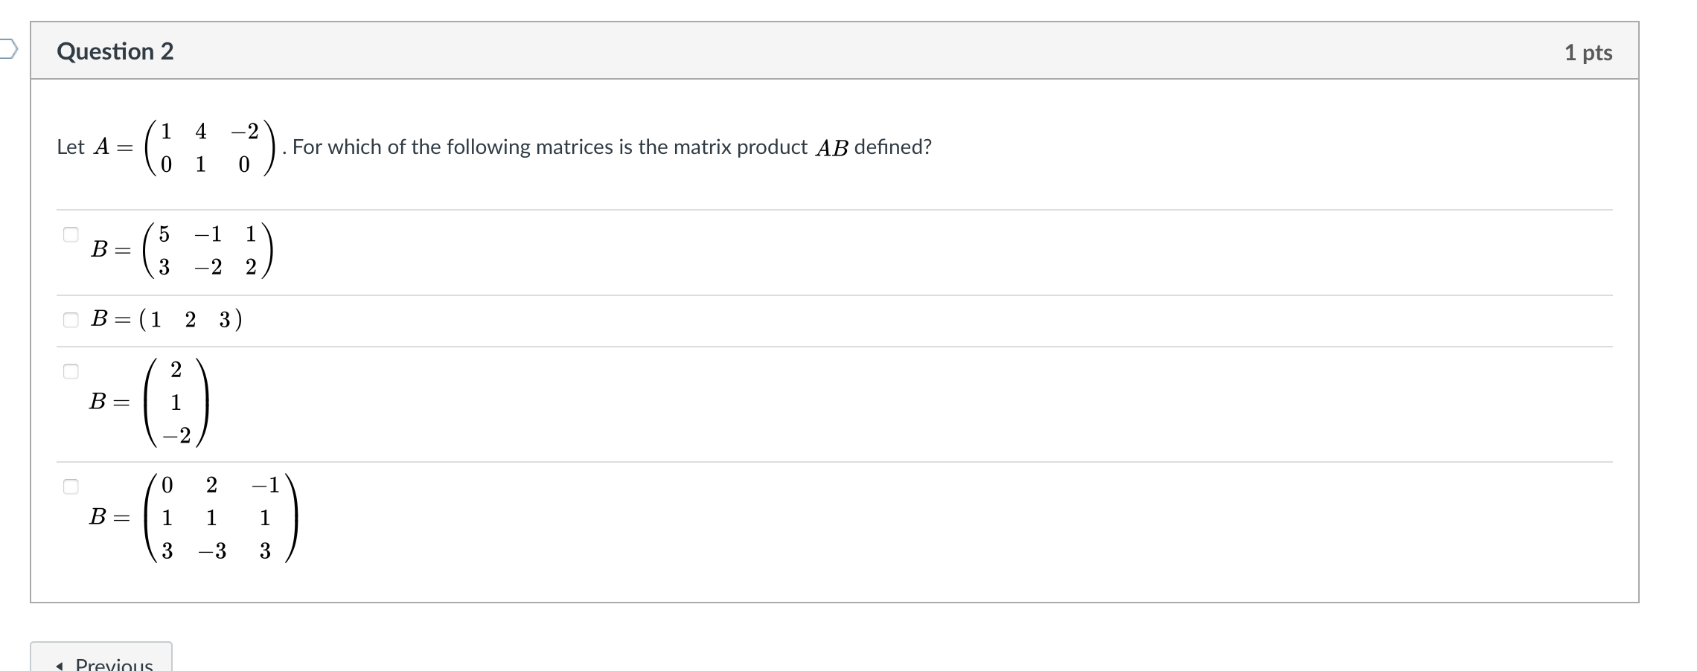The image size is (1697, 671).
Task: Click the left arrow on Previous button
Action: [x=60, y=664]
